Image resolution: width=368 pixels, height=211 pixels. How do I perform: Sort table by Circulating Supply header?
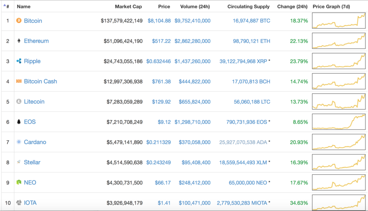248,7
